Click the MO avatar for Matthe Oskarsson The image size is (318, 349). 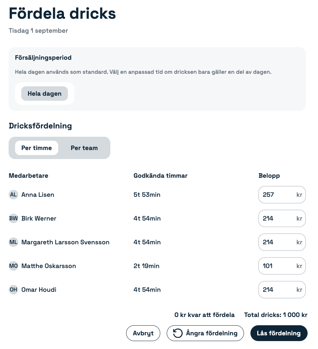[13, 266]
